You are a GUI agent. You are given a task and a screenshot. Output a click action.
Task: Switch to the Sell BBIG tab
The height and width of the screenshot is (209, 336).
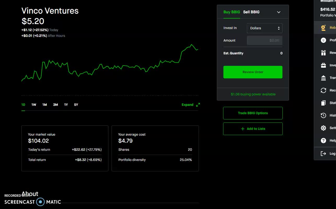(x=251, y=12)
